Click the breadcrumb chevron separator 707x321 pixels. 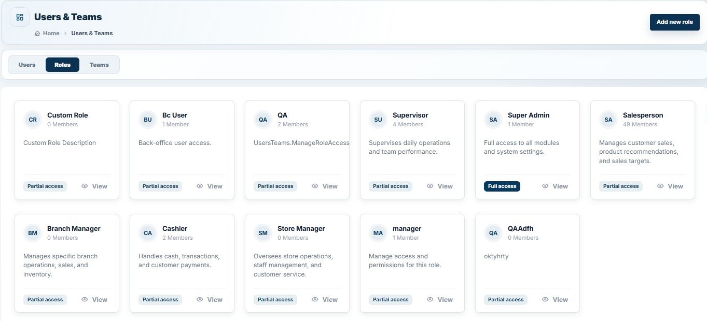point(65,33)
